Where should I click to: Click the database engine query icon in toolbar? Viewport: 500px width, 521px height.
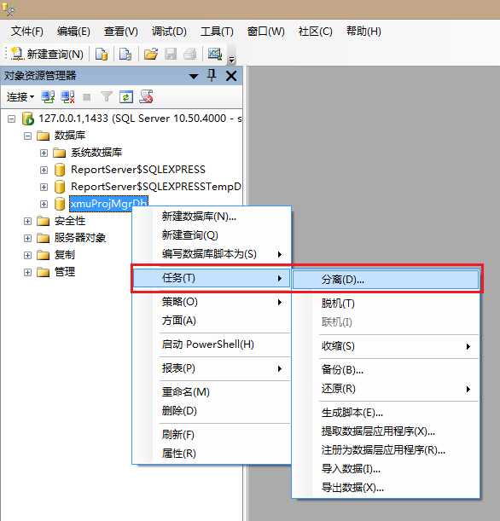coord(102,55)
